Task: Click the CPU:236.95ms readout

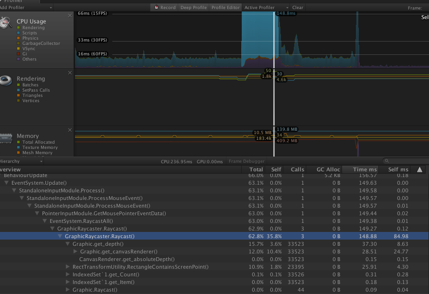Action: (x=176, y=161)
